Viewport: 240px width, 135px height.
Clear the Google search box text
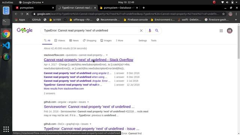[141, 31]
